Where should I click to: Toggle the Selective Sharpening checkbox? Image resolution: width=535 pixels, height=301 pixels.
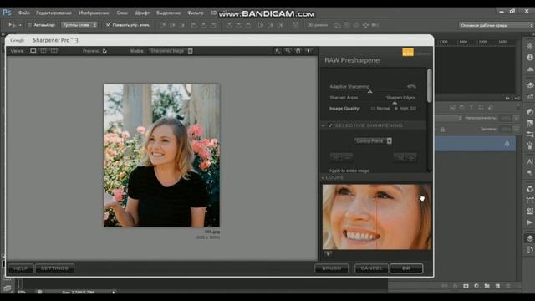(x=330, y=125)
